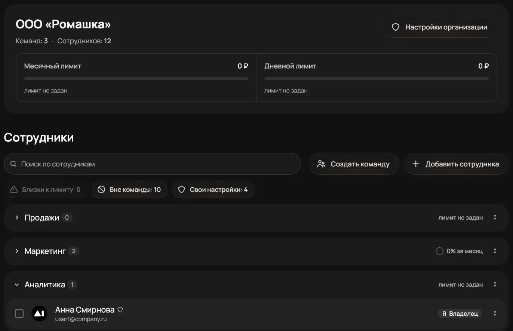Click the Владелец role badge
The image size is (513, 331).
tap(460, 313)
